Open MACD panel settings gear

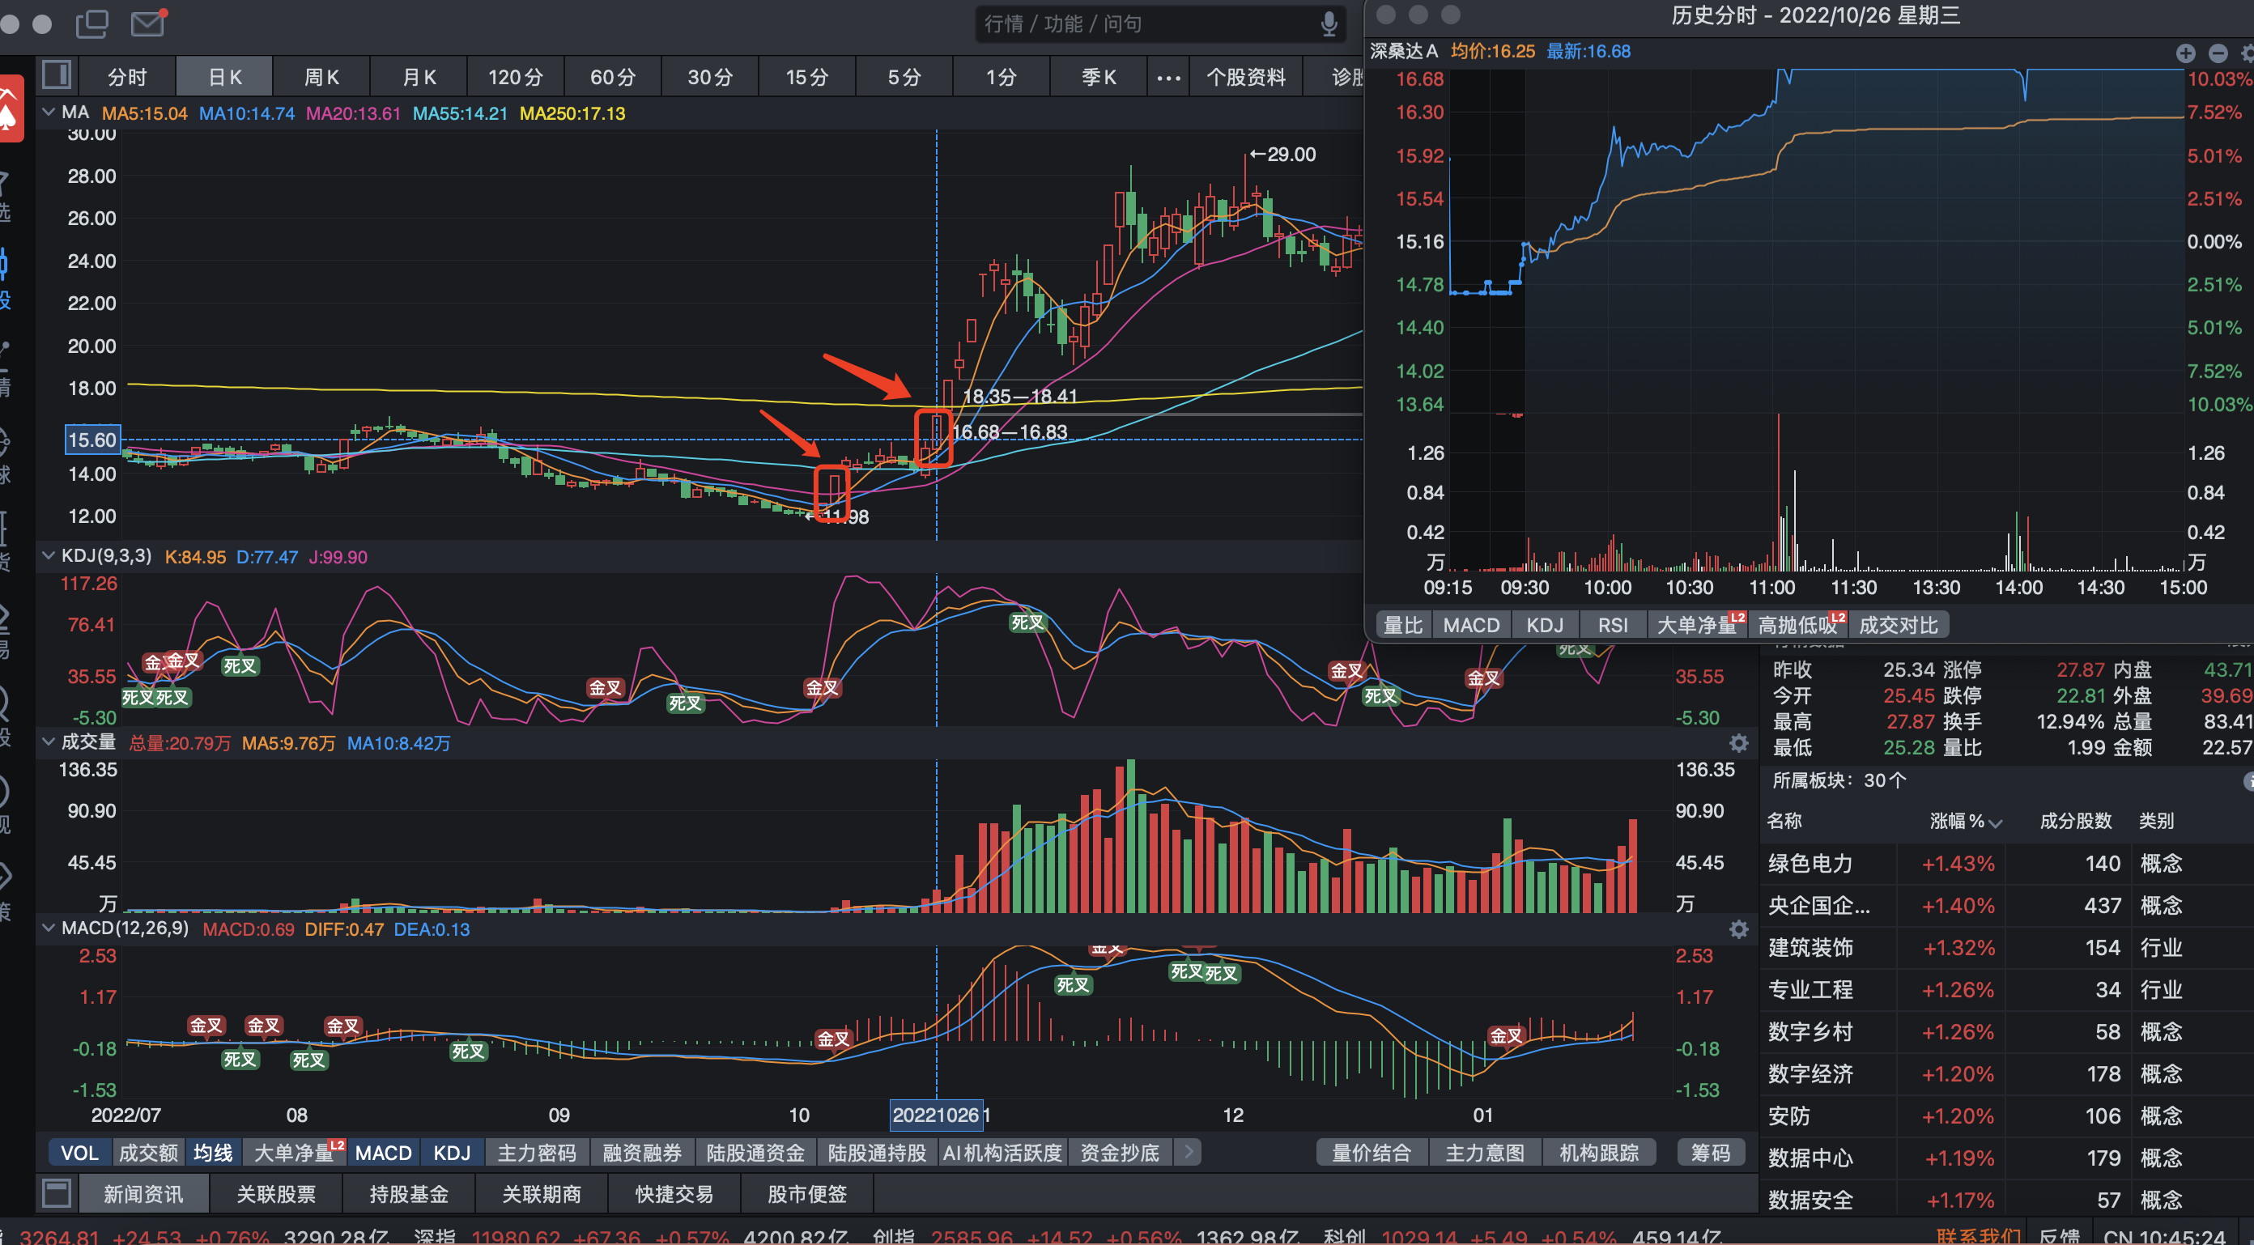point(1737,929)
